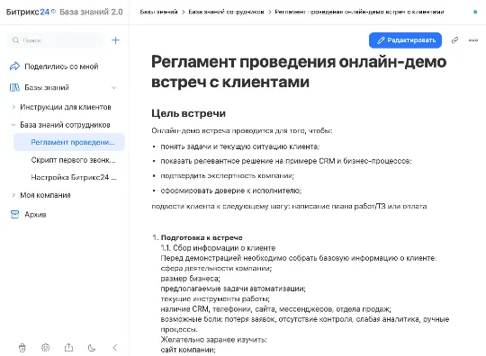Click line 'наличие CRM, телефонии, сайта'
The width and height of the screenshot is (486, 356).
[x=276, y=309]
